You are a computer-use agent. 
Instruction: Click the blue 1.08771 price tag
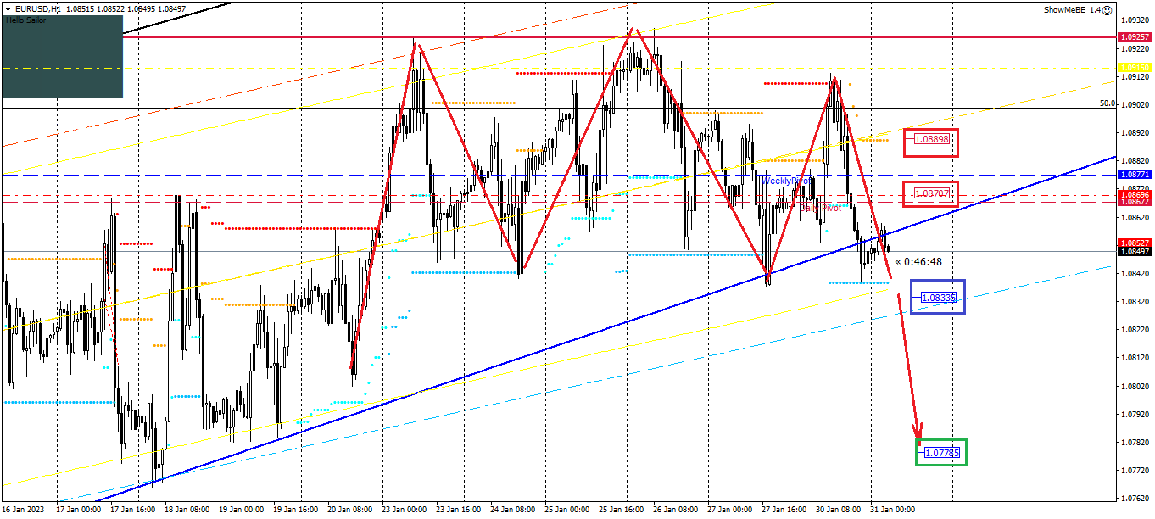pos(1135,174)
